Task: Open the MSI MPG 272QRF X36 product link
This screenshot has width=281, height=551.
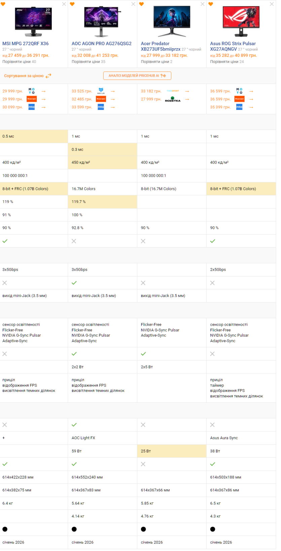Action: pos(26,43)
